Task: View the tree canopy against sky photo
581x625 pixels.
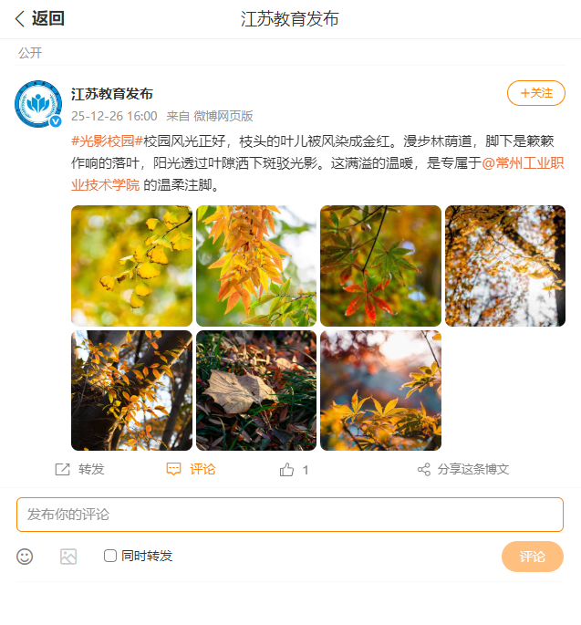Action: point(505,266)
